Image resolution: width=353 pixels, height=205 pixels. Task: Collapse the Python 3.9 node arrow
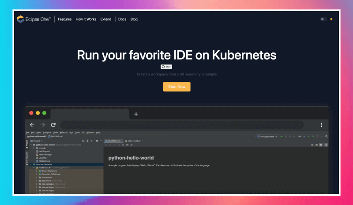tap(34, 168)
